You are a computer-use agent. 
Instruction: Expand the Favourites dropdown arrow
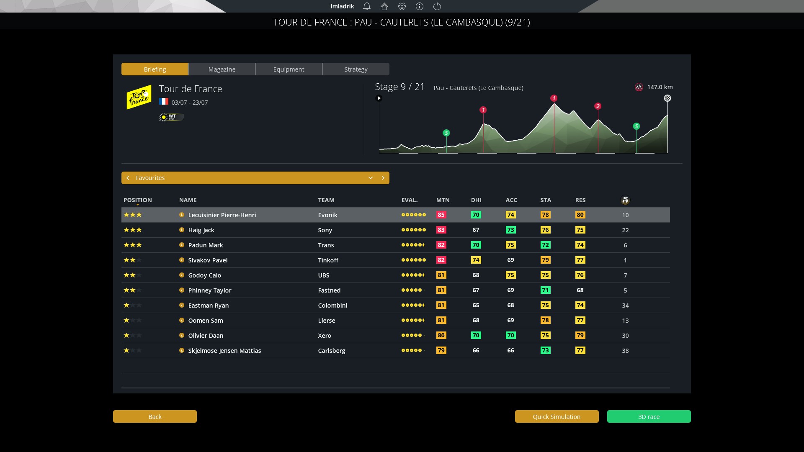pos(371,178)
